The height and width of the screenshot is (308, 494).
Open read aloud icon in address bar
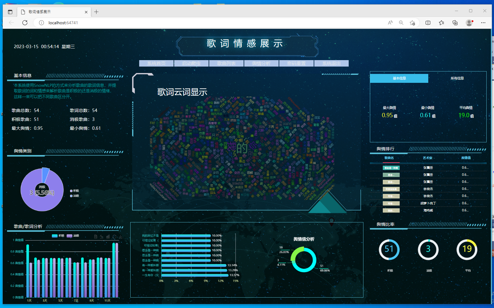(x=390, y=23)
